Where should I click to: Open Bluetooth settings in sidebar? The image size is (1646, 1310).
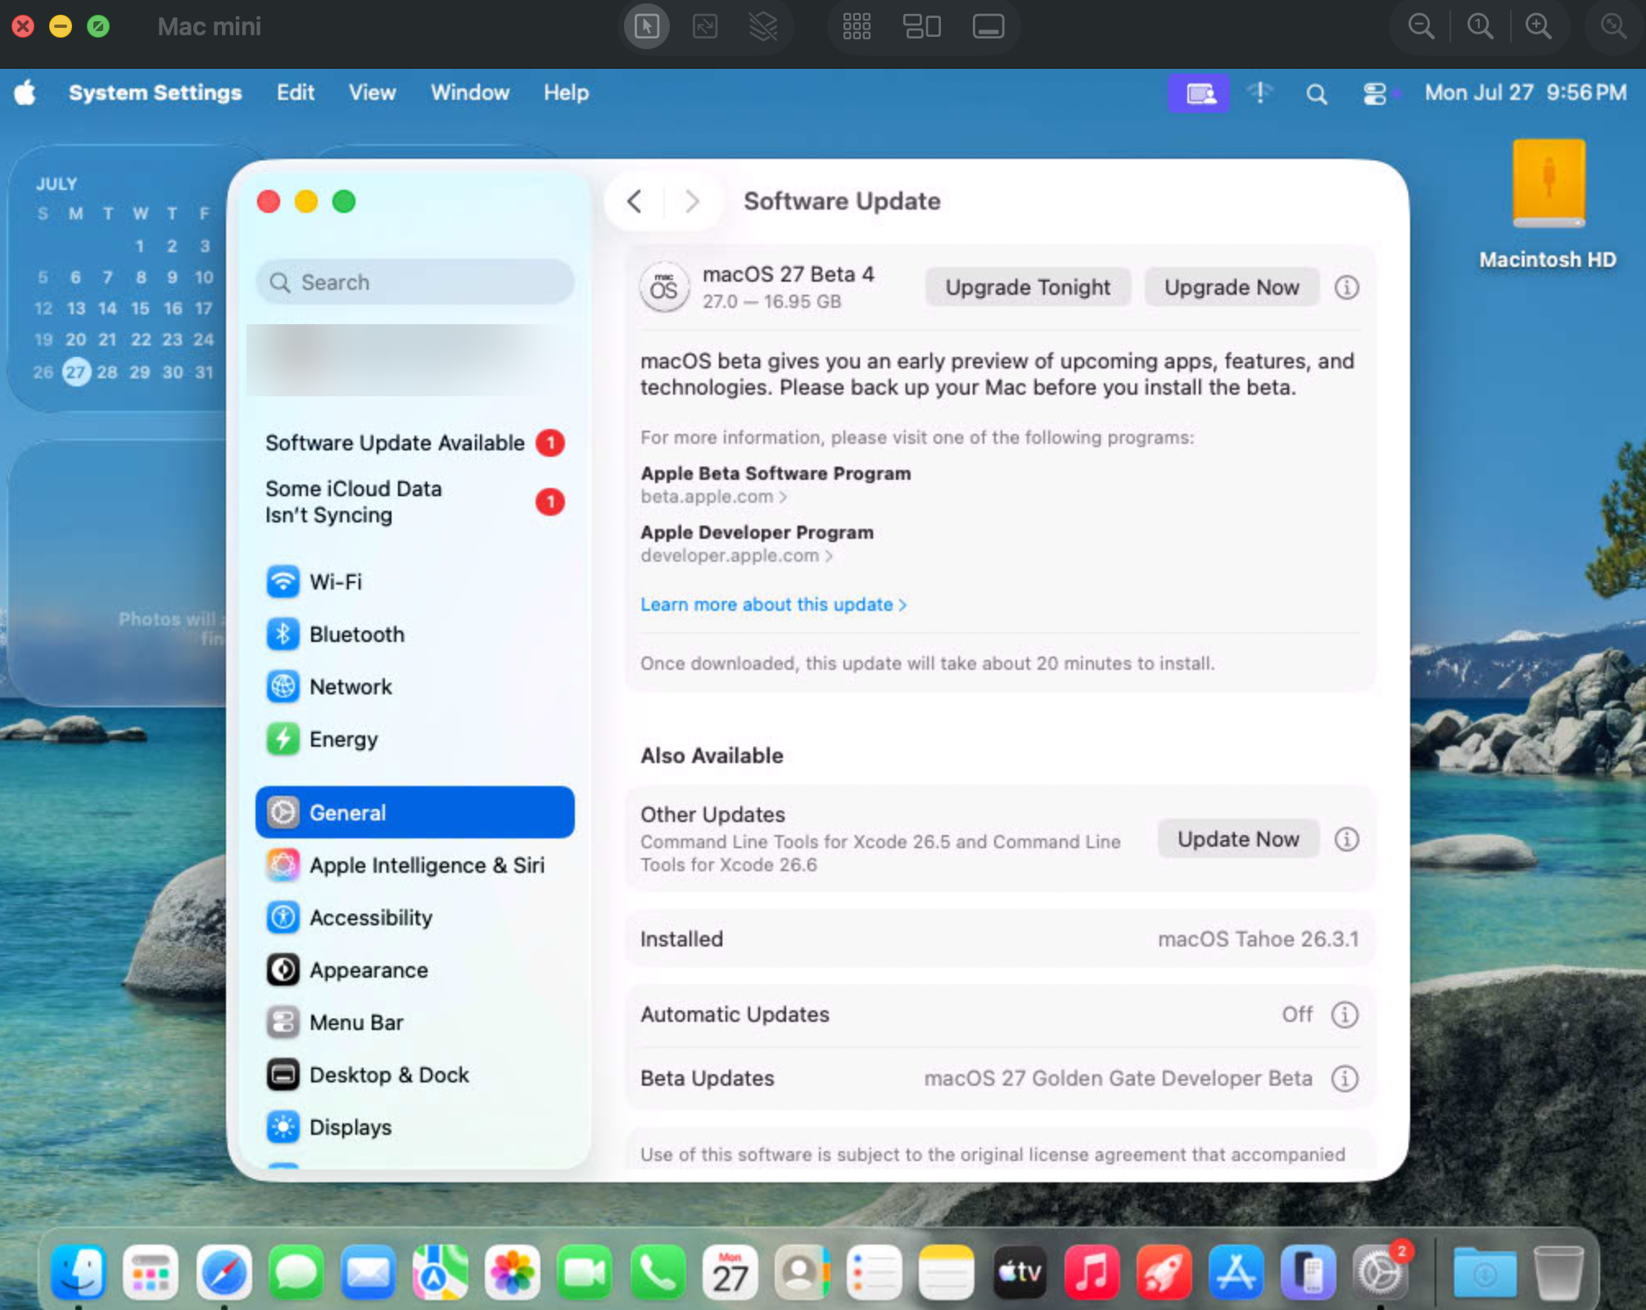(x=414, y=635)
